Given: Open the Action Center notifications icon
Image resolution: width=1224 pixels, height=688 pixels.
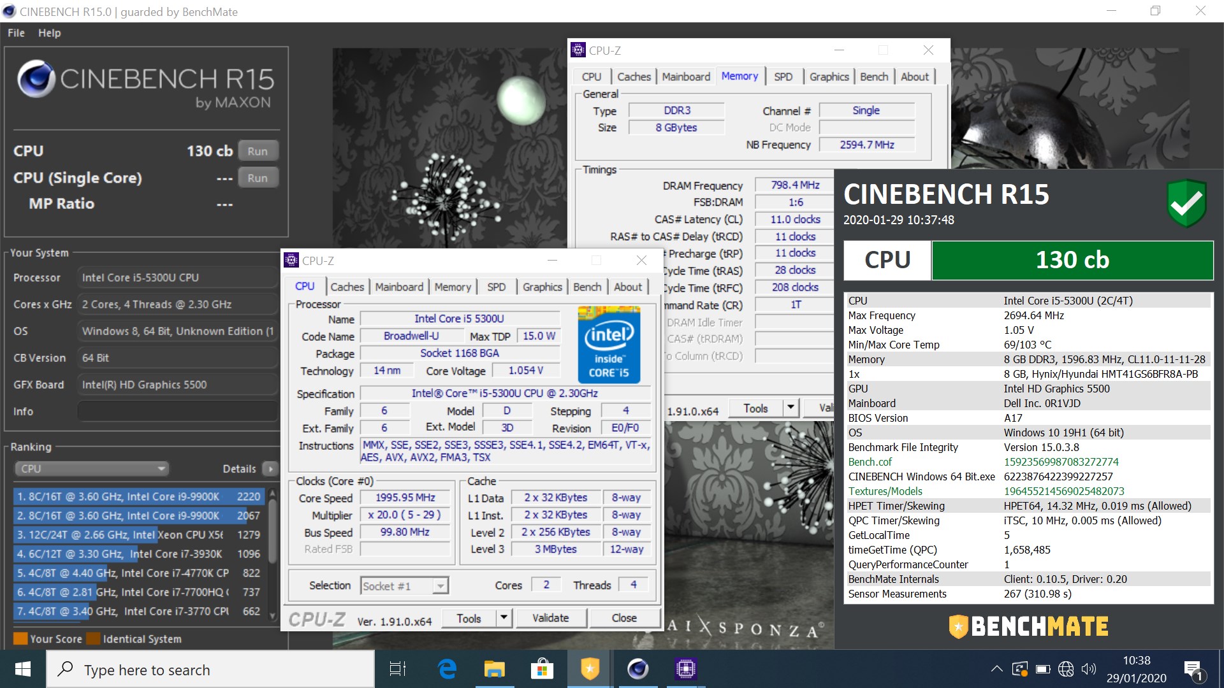Looking at the screenshot, I should pyautogui.click(x=1193, y=670).
